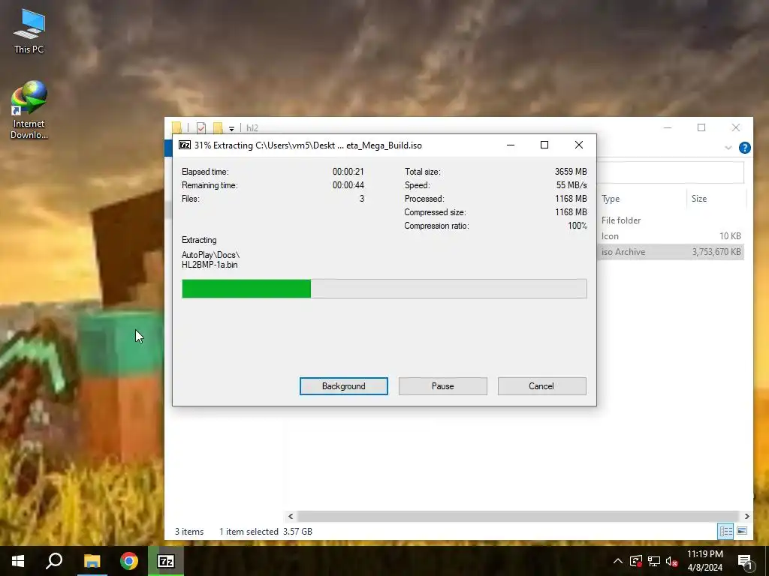The width and height of the screenshot is (769, 576).
Task: Switch Explorer to Details view
Action: coord(726,531)
